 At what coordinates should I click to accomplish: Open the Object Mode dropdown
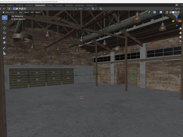10,12
